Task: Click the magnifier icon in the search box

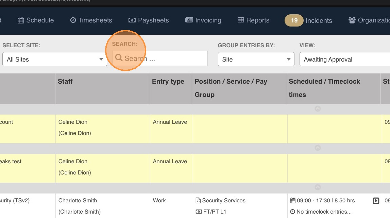Action: 119,58
